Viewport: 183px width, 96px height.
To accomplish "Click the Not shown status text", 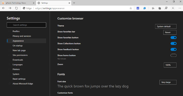I will click(62, 59).
